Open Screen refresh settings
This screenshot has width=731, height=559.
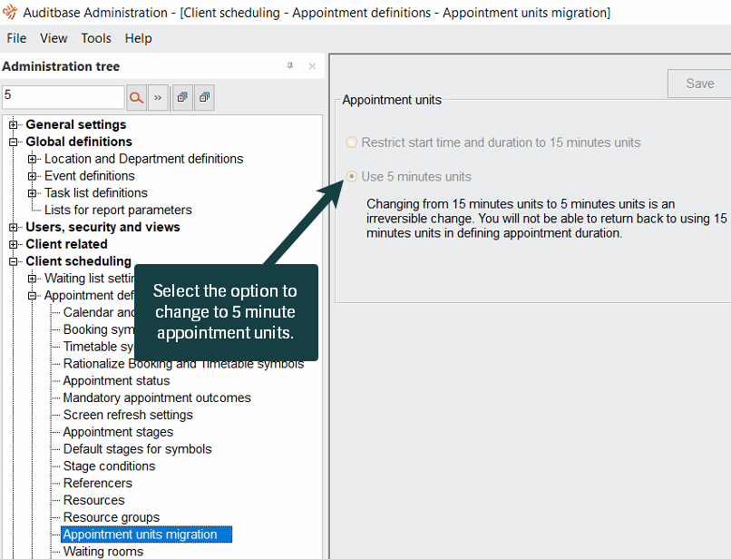click(128, 415)
